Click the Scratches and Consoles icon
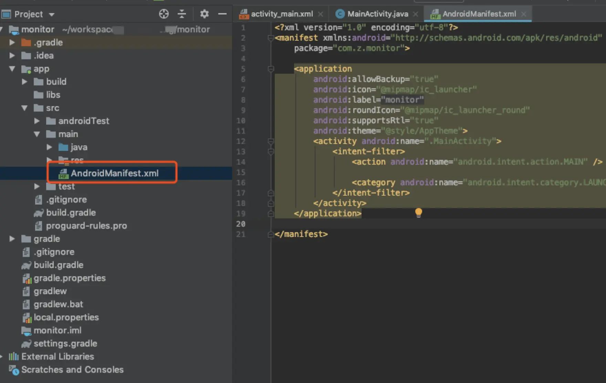The height and width of the screenshot is (383, 606). (x=14, y=370)
